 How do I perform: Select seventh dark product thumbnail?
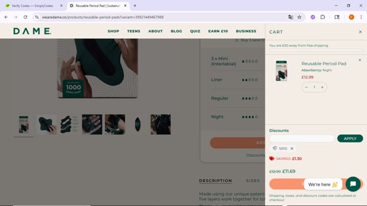pos(161,125)
